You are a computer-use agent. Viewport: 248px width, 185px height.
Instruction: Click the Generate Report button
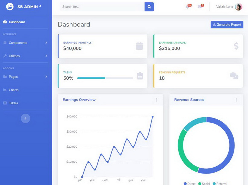(227, 25)
